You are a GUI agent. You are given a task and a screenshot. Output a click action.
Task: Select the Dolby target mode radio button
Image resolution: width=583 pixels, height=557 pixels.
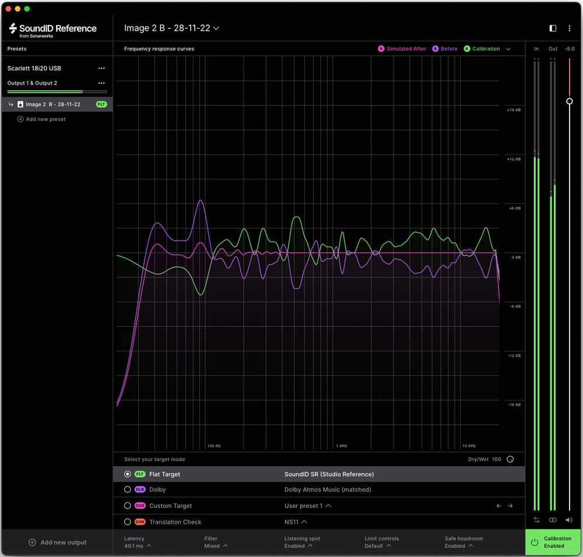click(128, 490)
